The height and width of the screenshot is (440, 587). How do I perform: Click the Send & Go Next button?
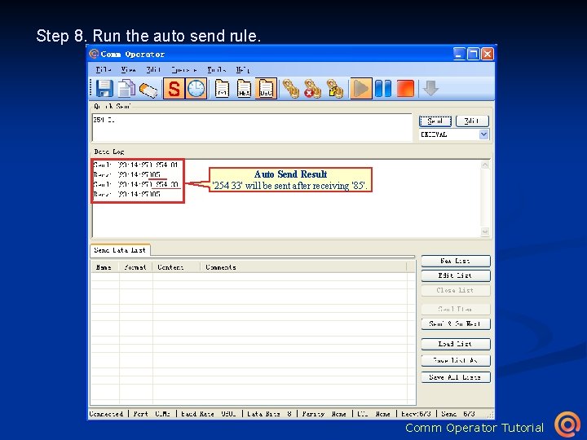click(x=456, y=323)
